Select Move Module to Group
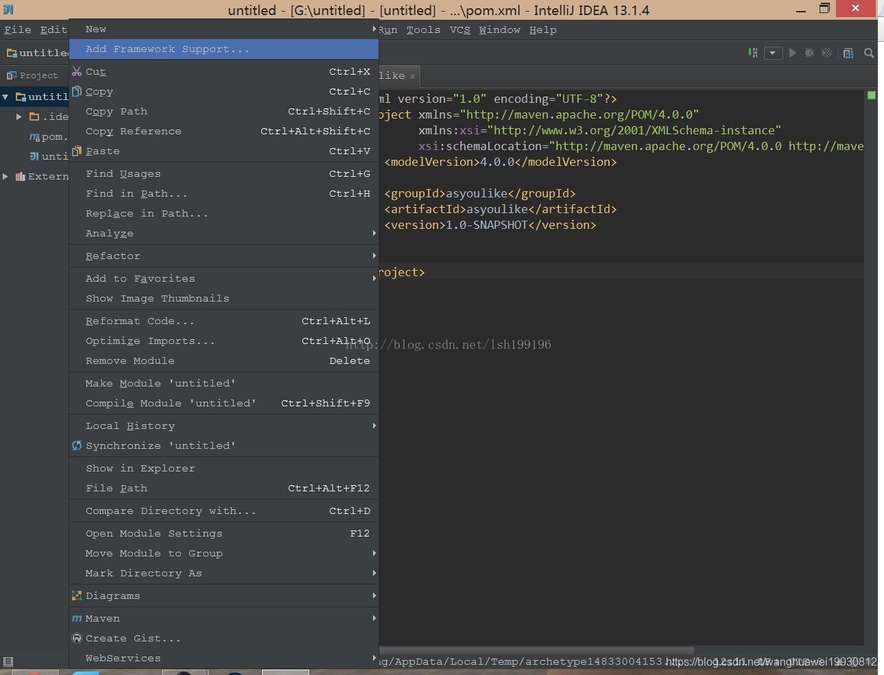884x675 pixels. tap(224, 553)
